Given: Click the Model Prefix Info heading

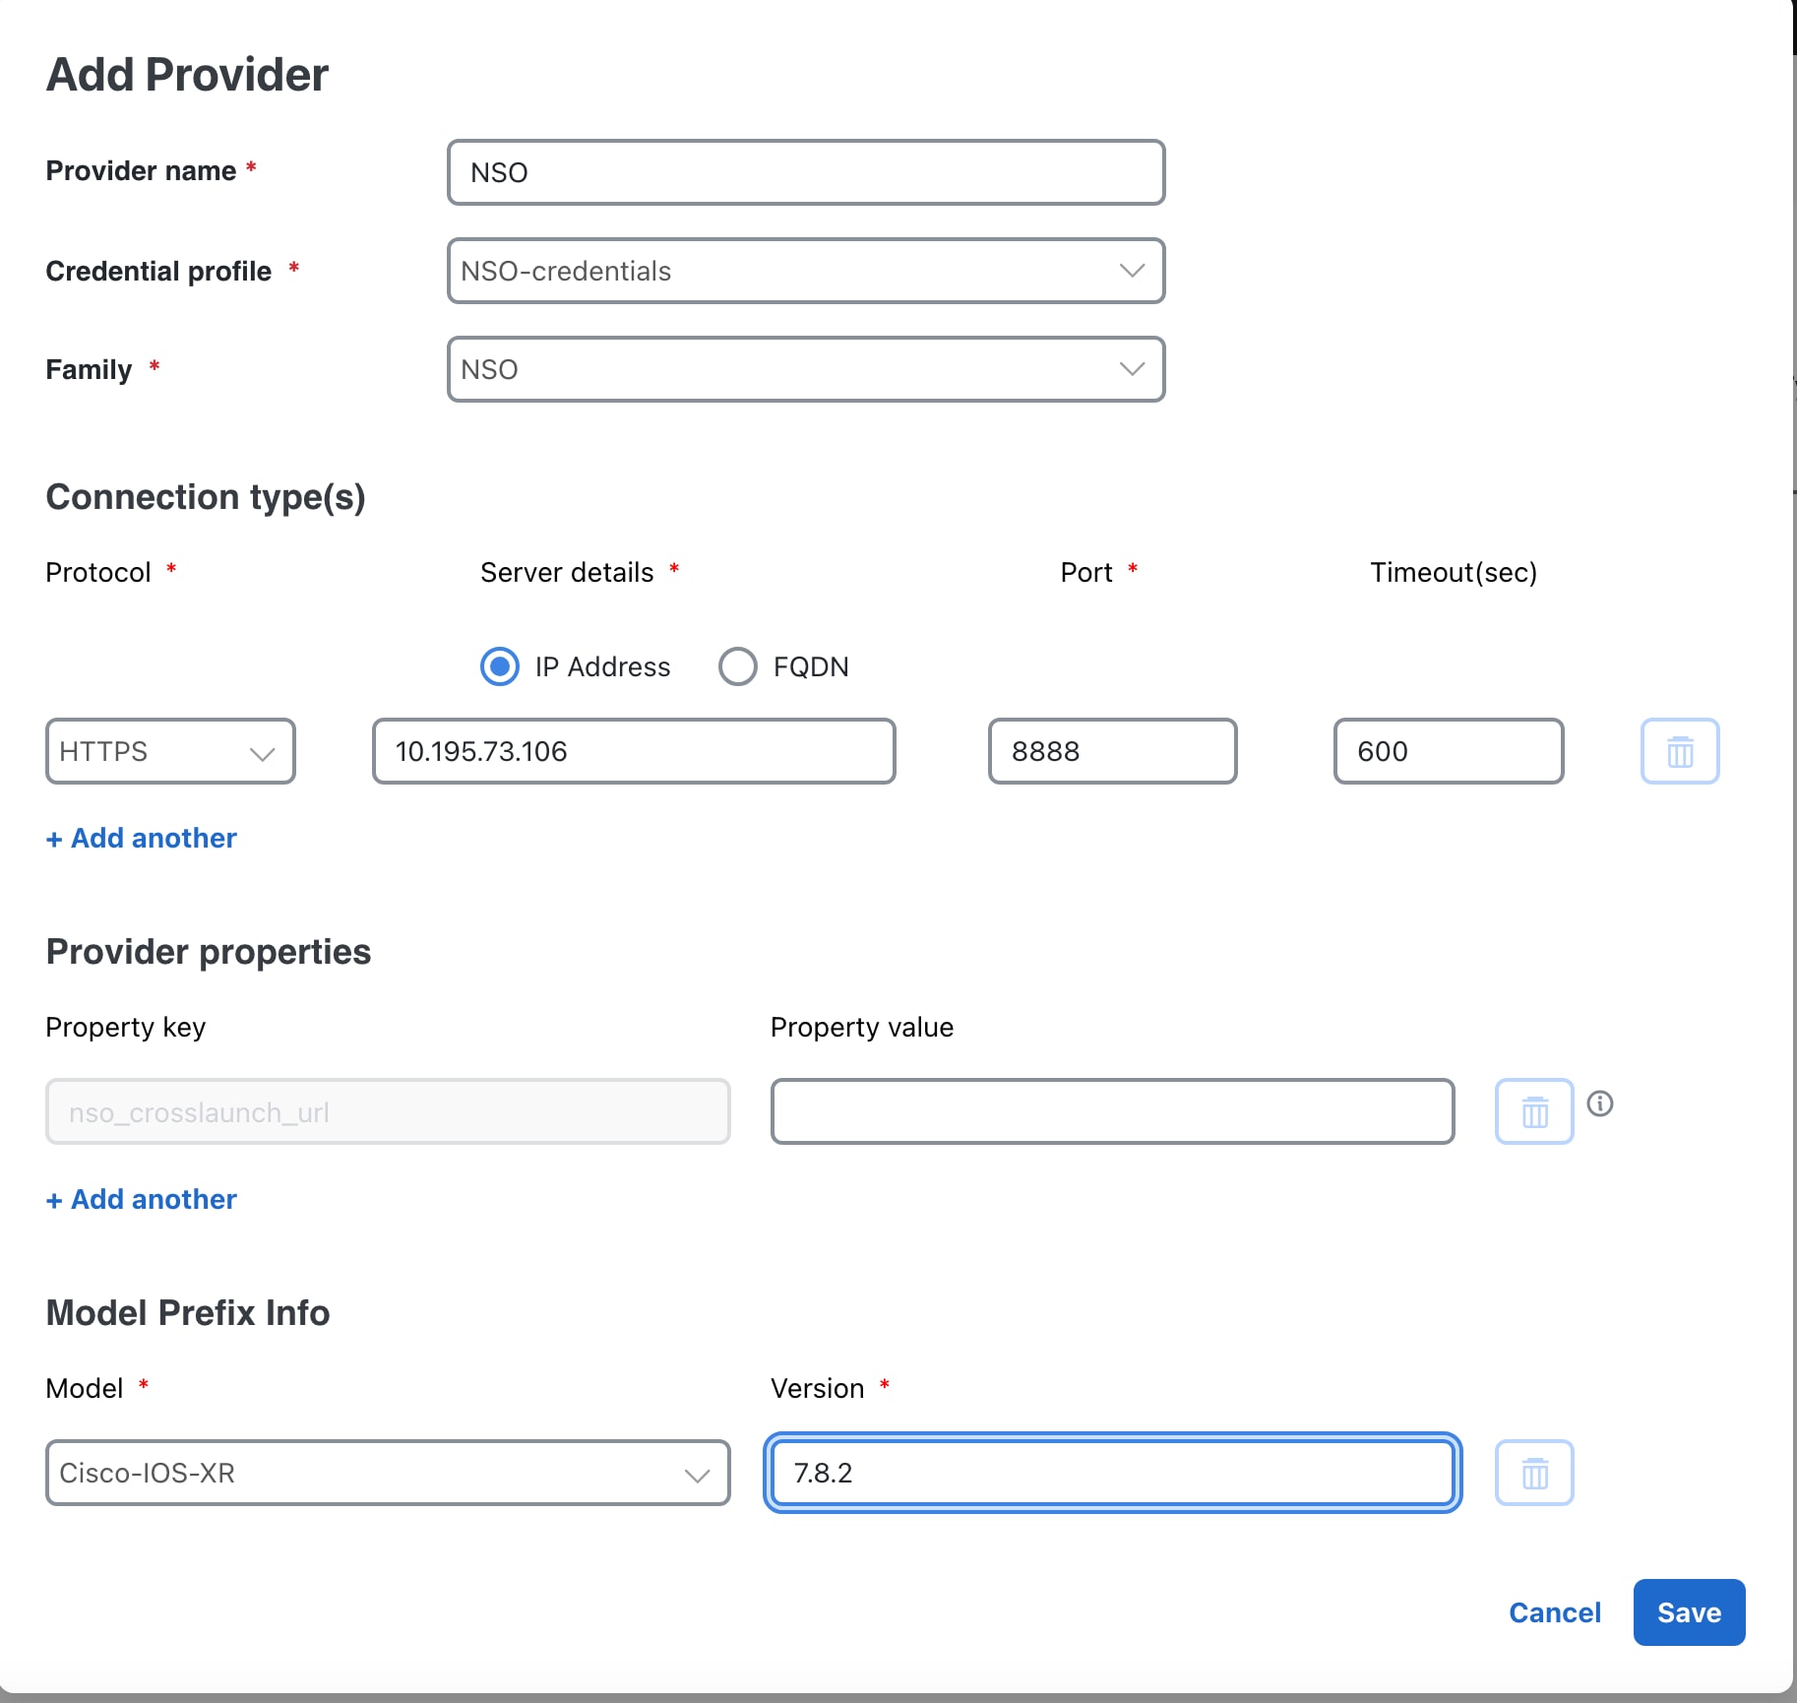Looking at the screenshot, I should 188,1313.
